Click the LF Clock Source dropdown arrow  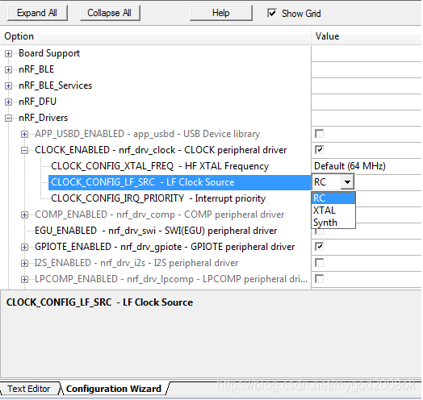(x=347, y=182)
